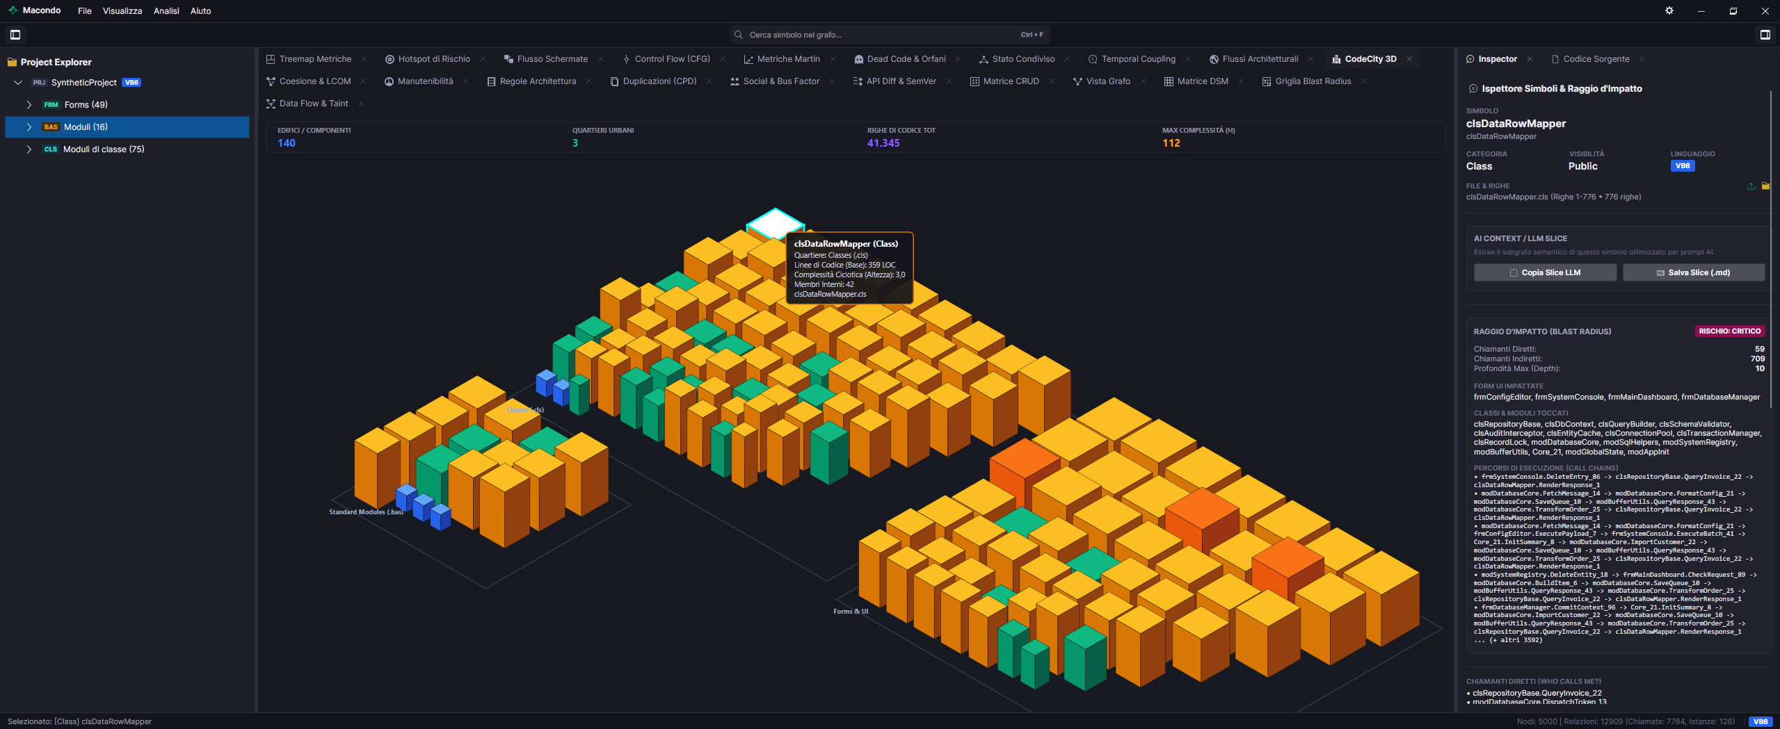
Task: Open the Analisi menu
Action: pos(166,10)
